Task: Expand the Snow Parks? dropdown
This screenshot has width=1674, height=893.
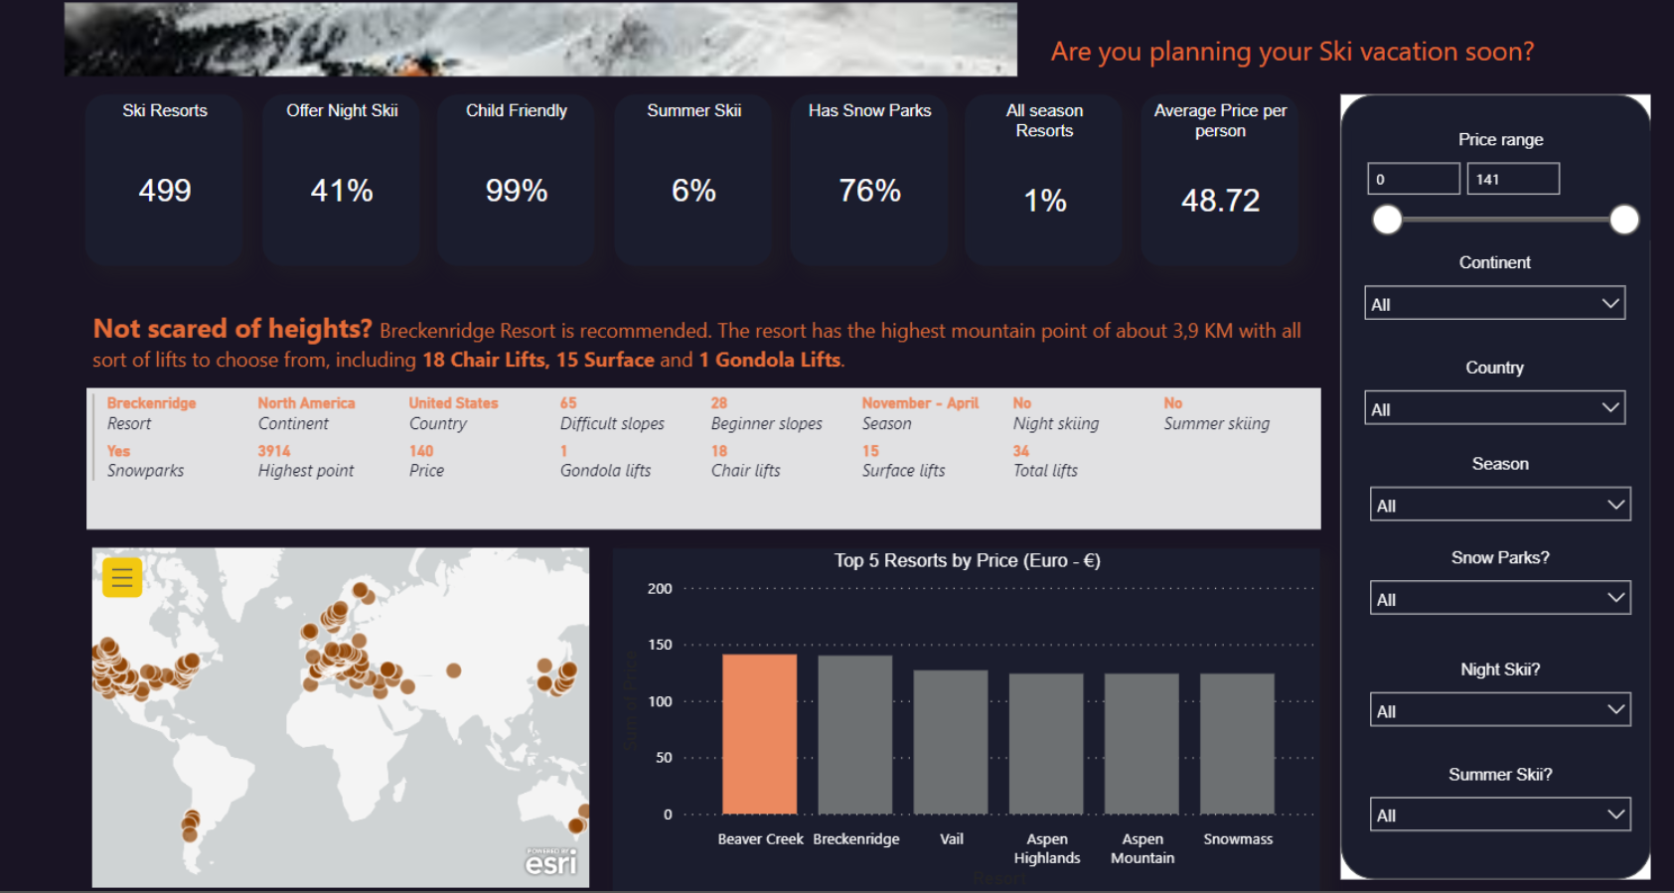Action: tap(1500, 598)
